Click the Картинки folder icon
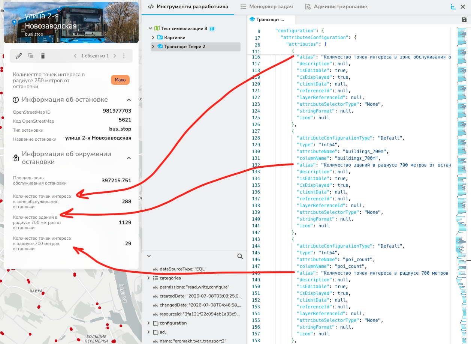The image size is (471, 344). pyautogui.click(x=160, y=38)
